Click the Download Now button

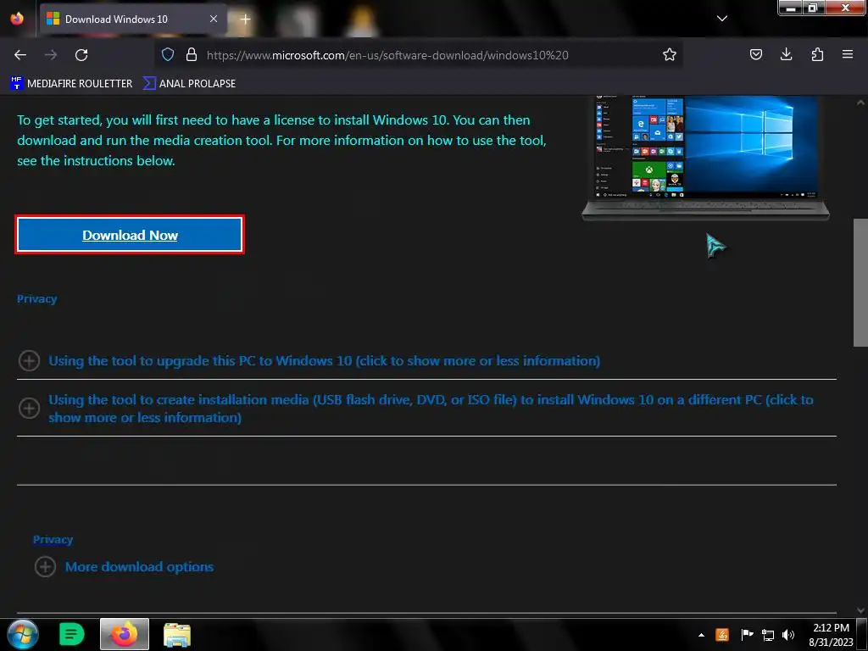[x=130, y=235]
